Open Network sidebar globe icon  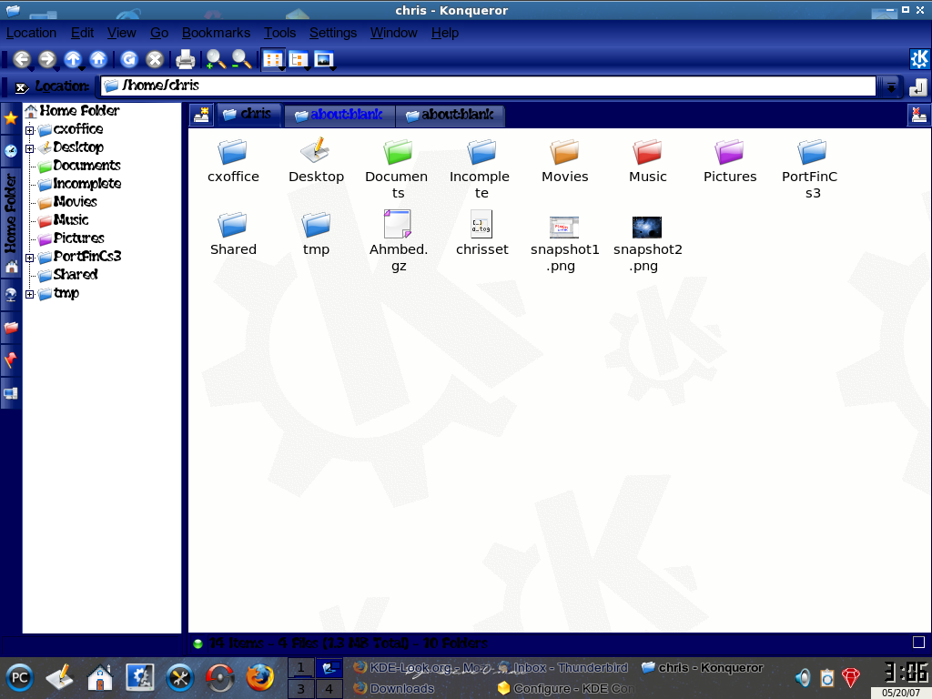tap(11, 295)
